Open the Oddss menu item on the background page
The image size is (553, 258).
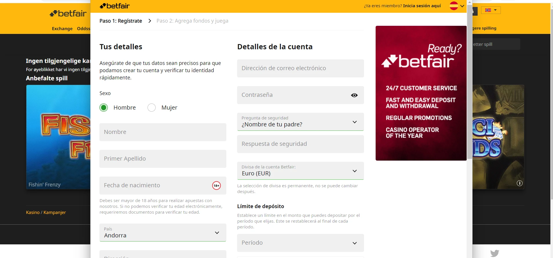pos(83,28)
